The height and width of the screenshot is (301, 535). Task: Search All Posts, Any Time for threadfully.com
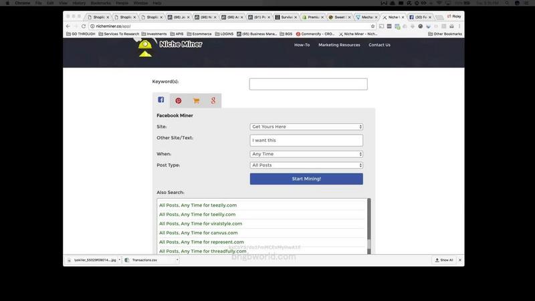(x=203, y=252)
